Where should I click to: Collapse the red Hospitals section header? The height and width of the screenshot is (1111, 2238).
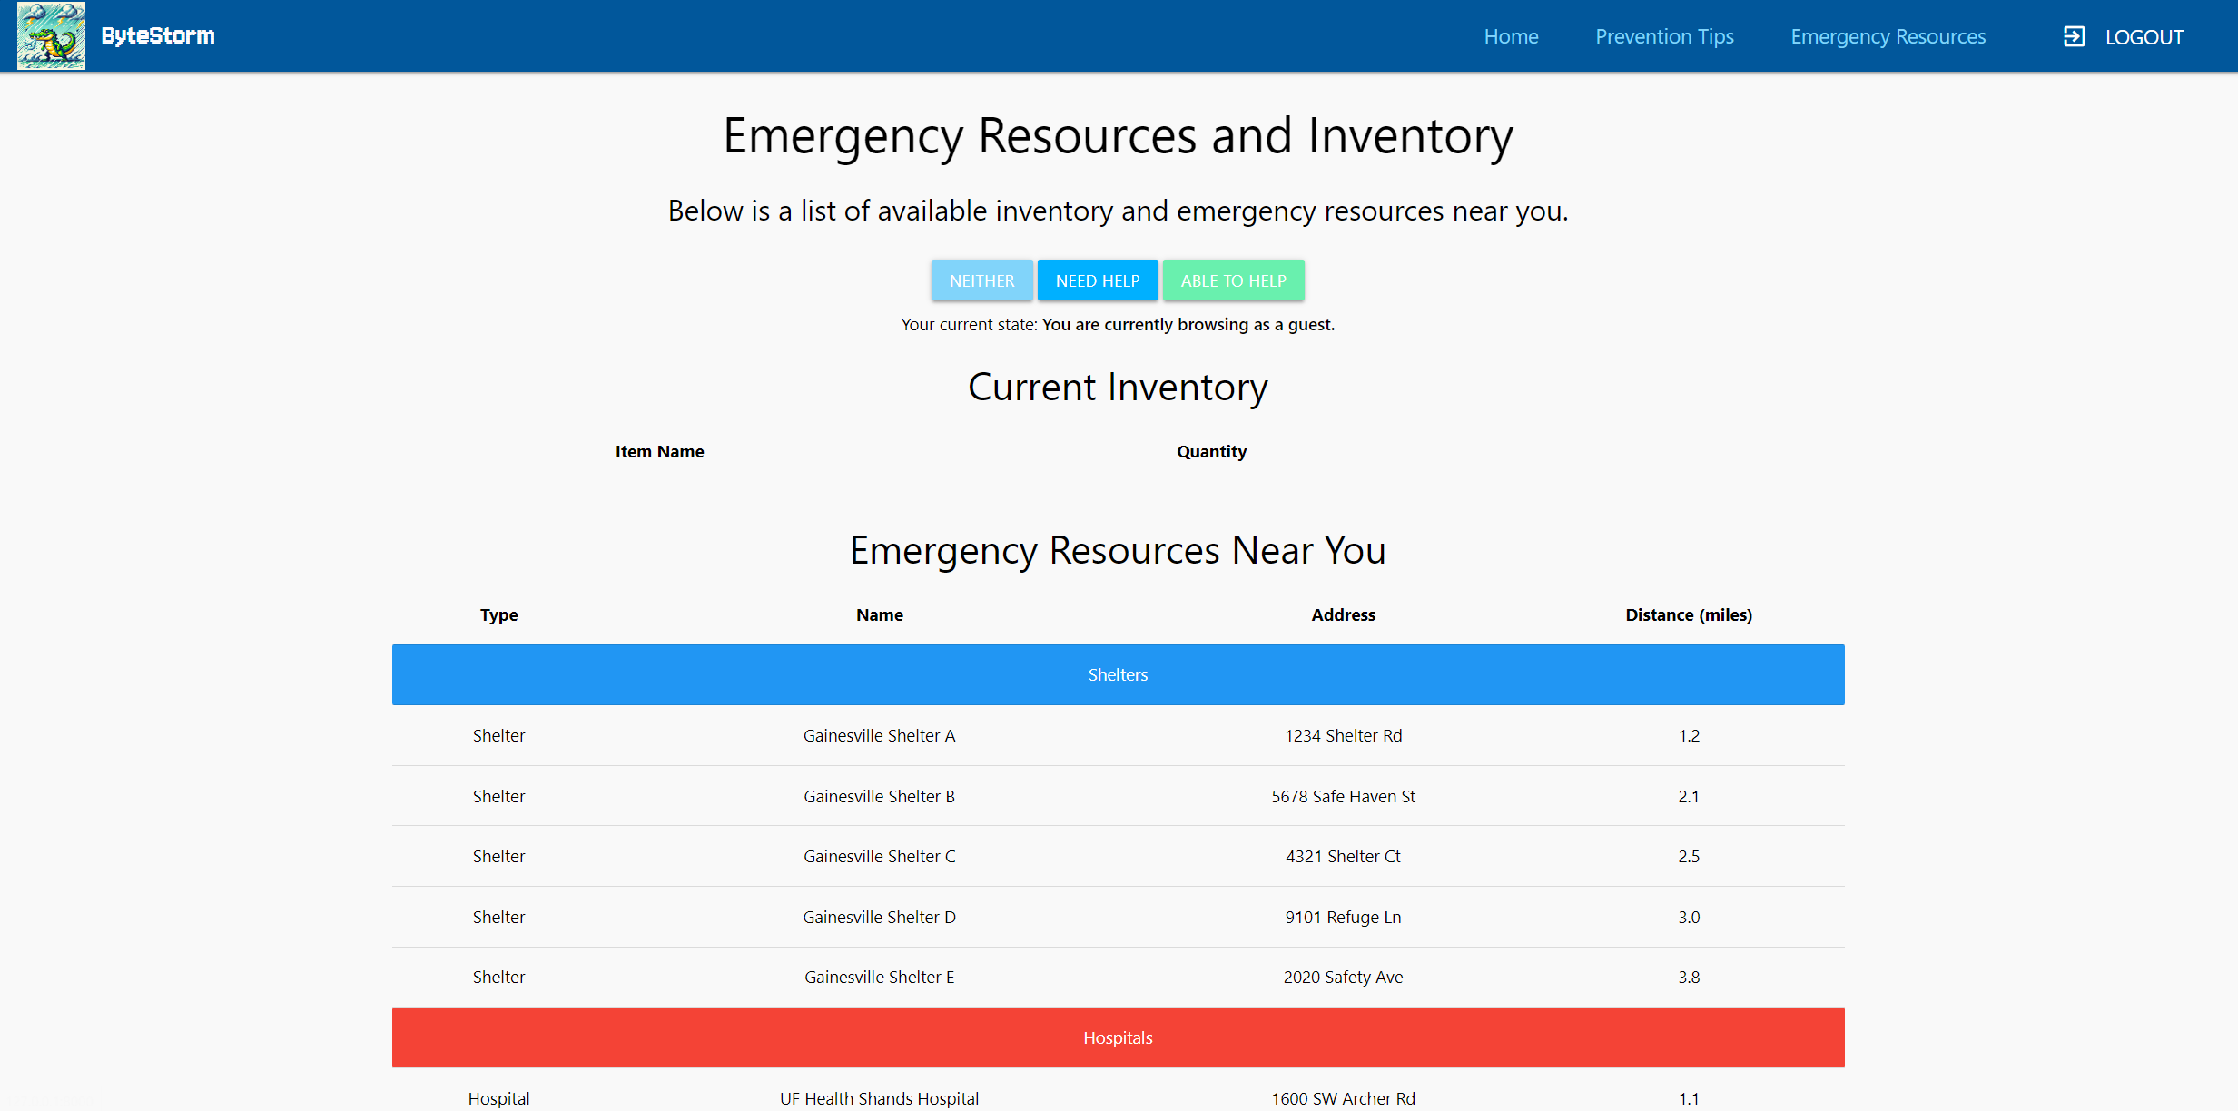click(x=1118, y=1037)
